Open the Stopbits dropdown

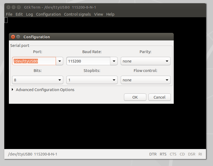92,80
